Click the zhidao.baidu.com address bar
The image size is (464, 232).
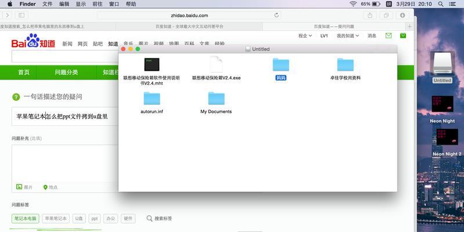point(189,16)
